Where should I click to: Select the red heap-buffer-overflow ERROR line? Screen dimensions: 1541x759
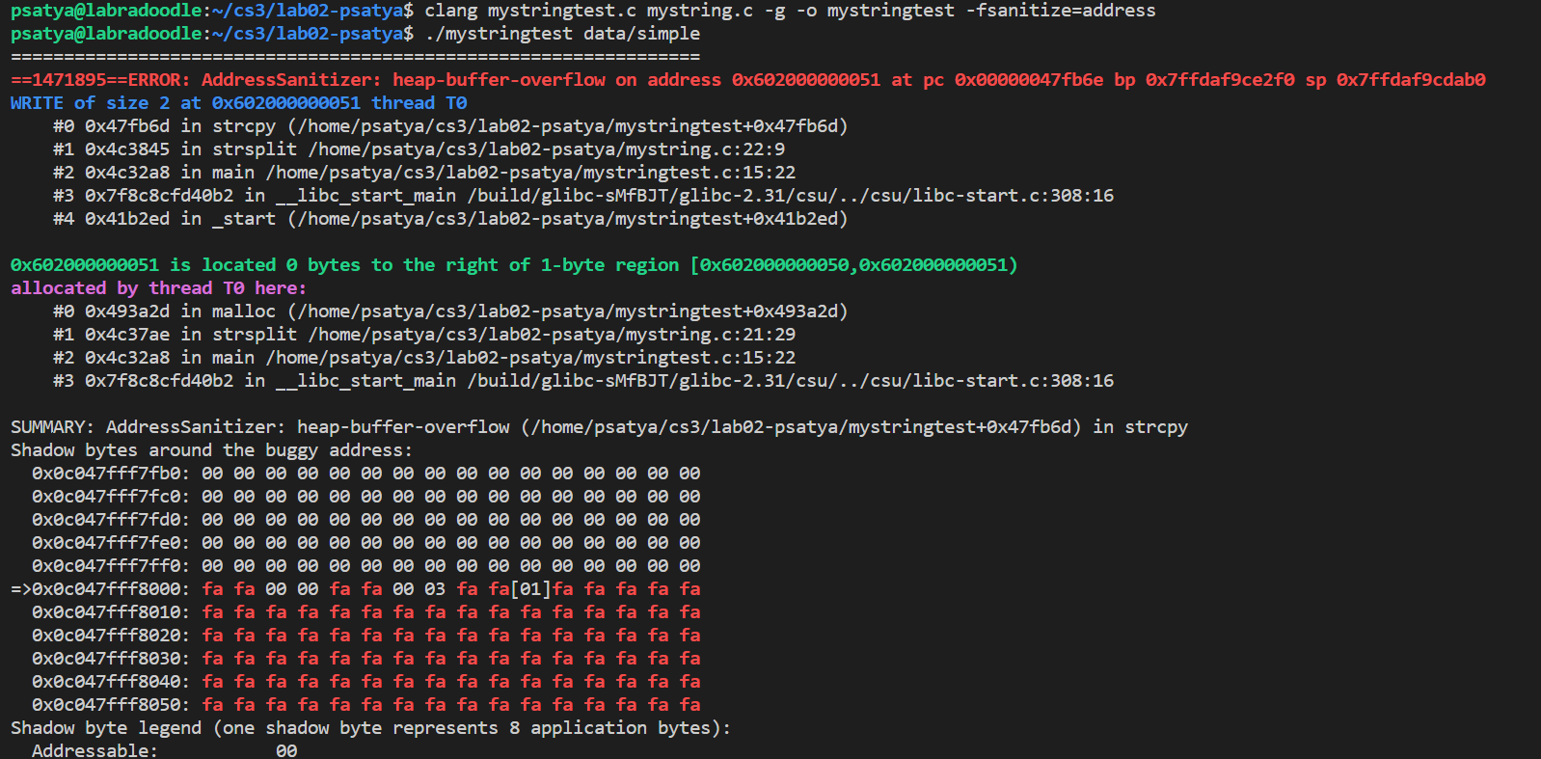click(747, 80)
